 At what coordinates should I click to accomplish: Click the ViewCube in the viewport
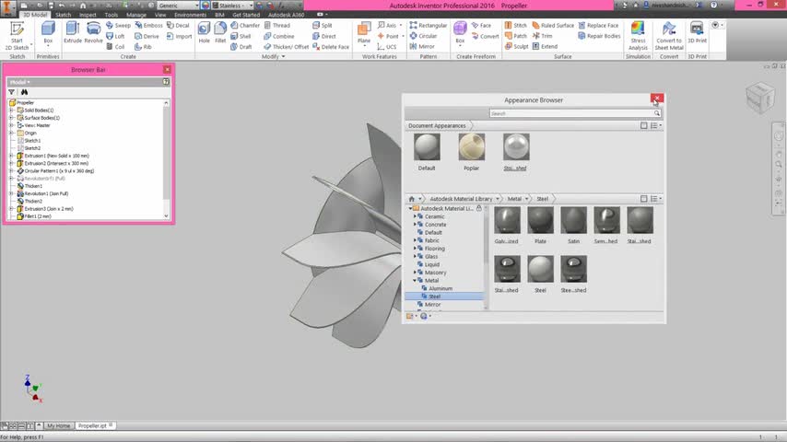point(759,96)
